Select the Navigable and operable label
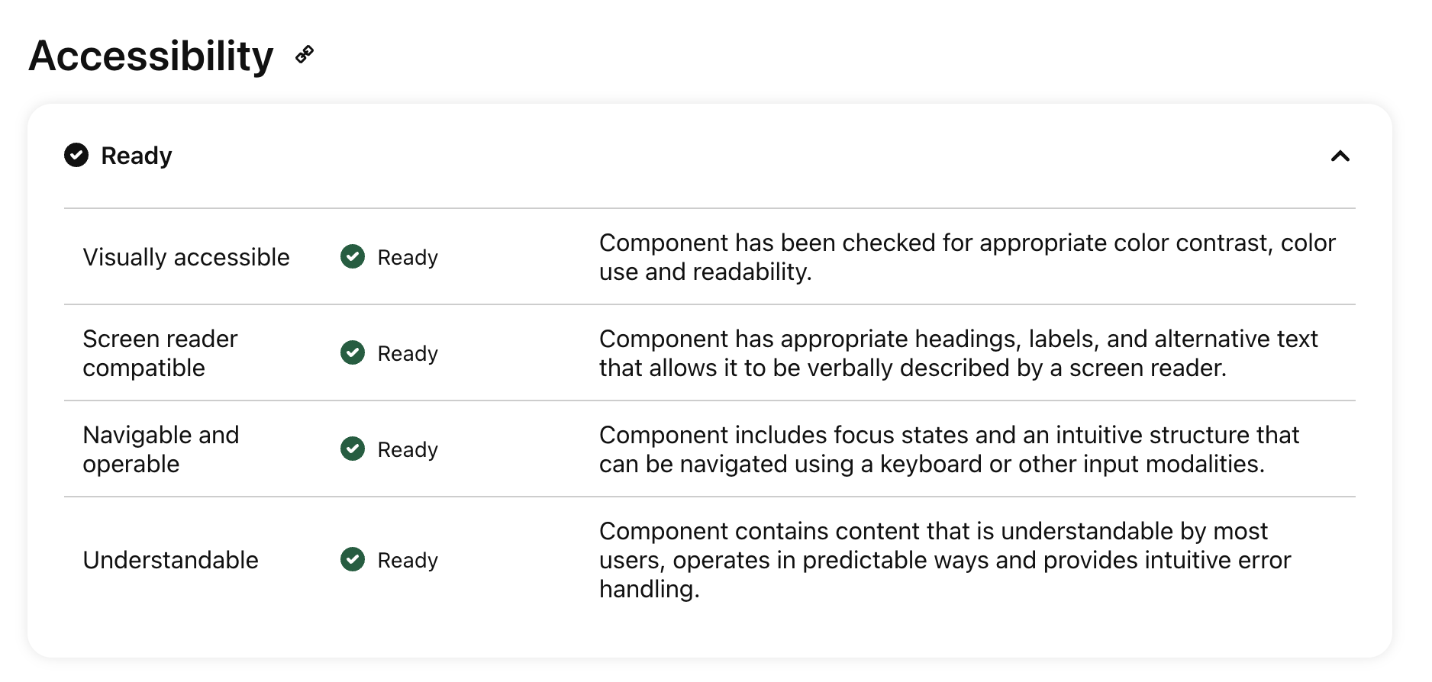 tap(161, 449)
